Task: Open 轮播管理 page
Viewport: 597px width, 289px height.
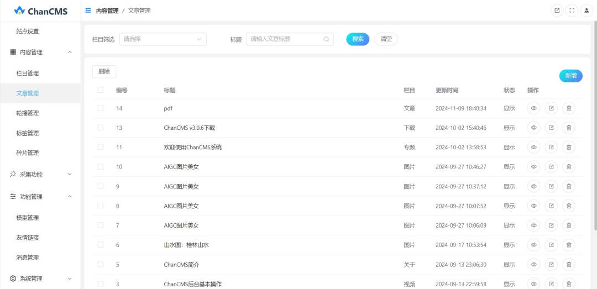Action: (x=28, y=113)
